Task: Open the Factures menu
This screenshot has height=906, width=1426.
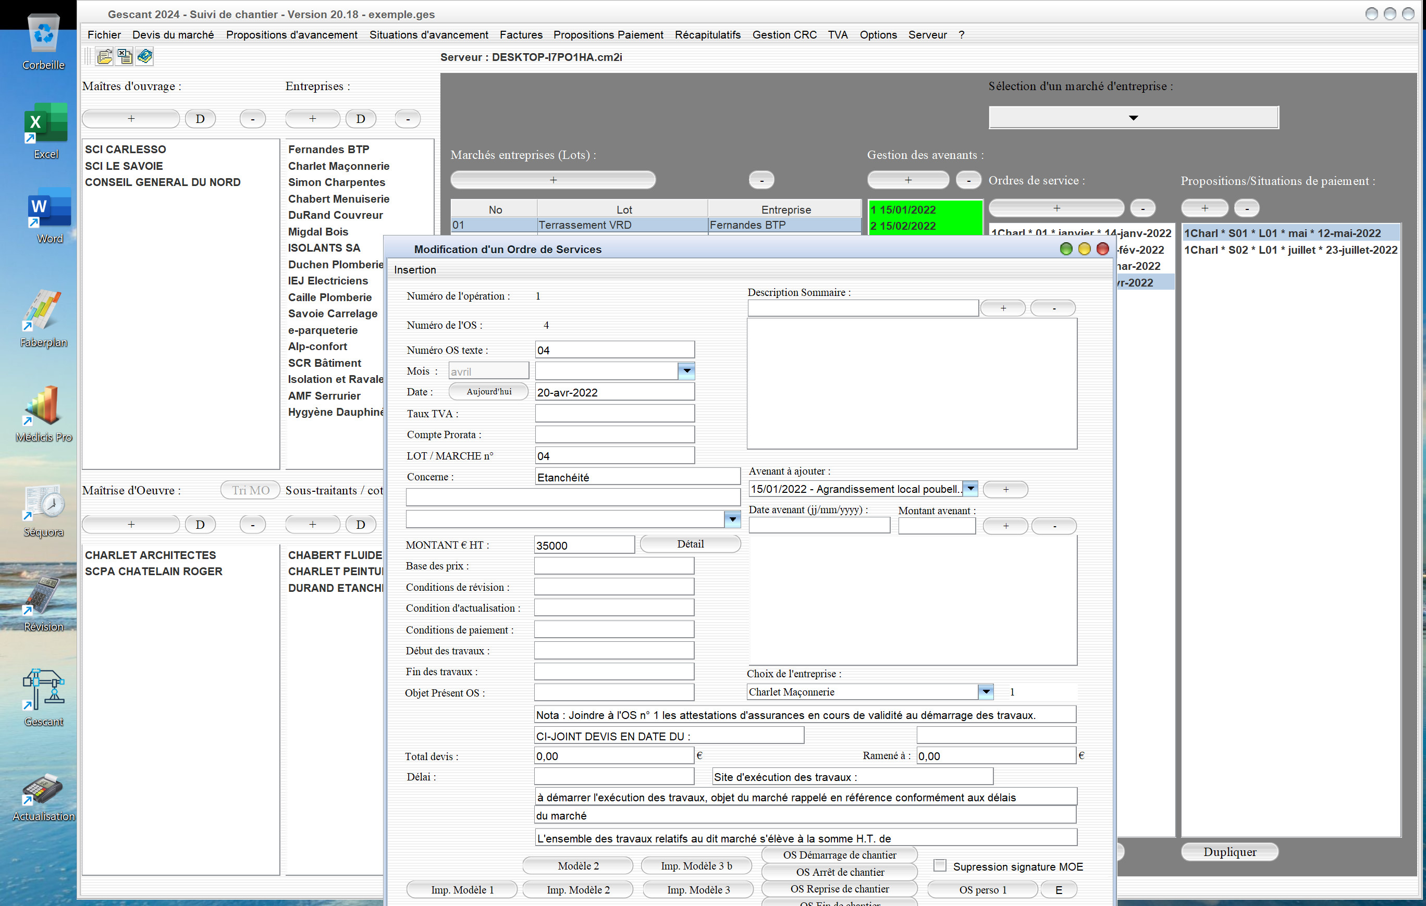Action: [521, 35]
